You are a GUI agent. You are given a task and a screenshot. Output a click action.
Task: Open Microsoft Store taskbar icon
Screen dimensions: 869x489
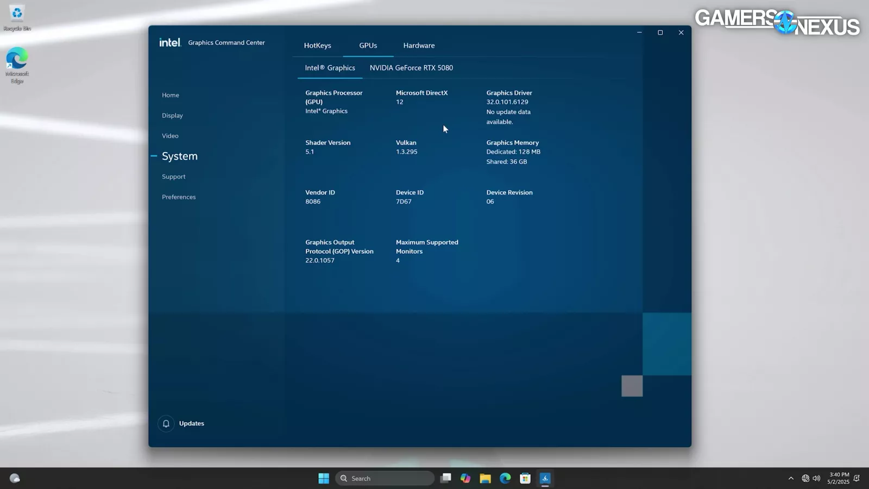(525, 478)
